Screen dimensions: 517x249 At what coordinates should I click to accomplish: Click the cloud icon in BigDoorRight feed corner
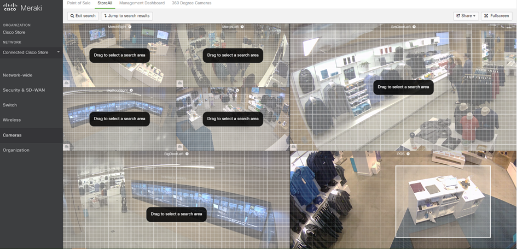(67, 147)
